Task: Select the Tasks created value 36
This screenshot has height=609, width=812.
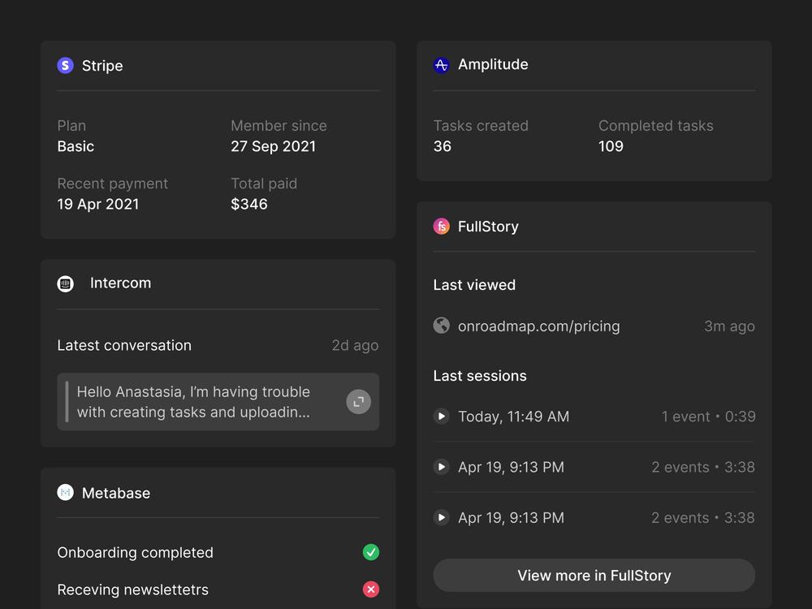Action: (443, 146)
